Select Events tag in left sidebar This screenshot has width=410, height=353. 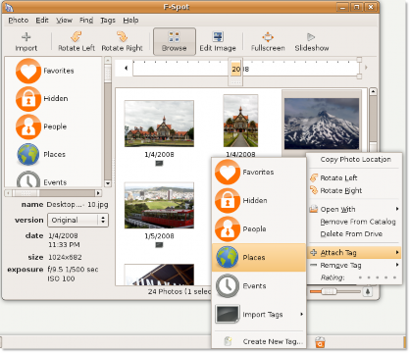click(x=41, y=180)
